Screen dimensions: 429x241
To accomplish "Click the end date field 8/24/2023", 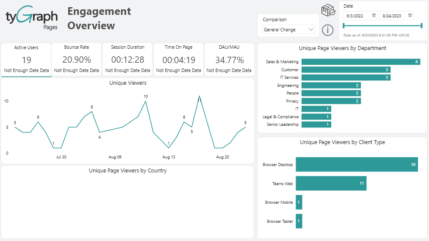I will pyautogui.click(x=394, y=16).
